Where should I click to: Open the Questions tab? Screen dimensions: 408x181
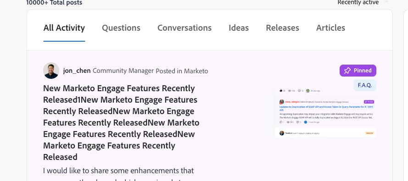click(x=121, y=28)
